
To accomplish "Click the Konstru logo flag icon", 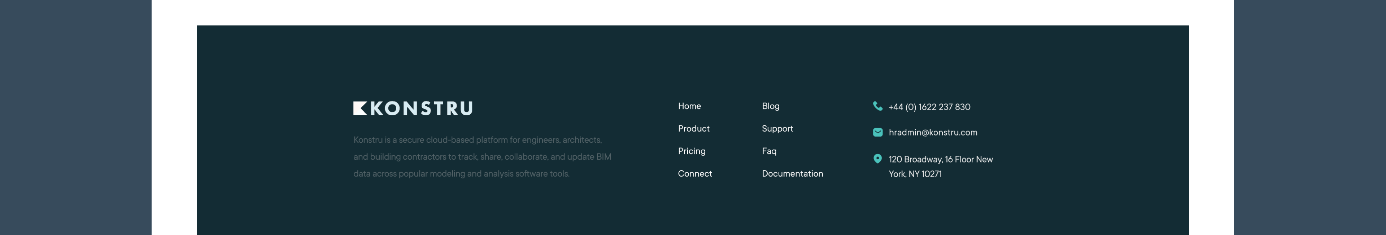I will [x=359, y=108].
